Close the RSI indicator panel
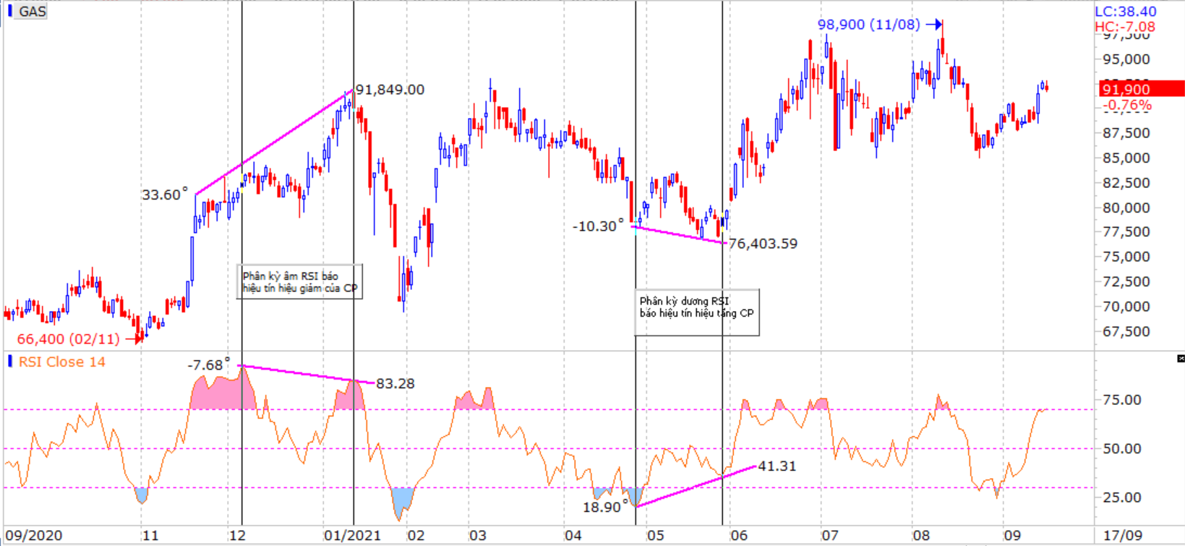Viewport: 1185px width, 546px height. click(x=1180, y=359)
